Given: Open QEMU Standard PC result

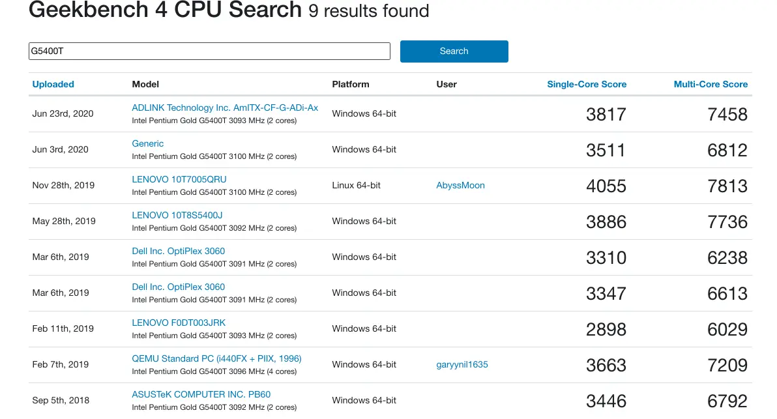Looking at the screenshot, I should [x=216, y=358].
